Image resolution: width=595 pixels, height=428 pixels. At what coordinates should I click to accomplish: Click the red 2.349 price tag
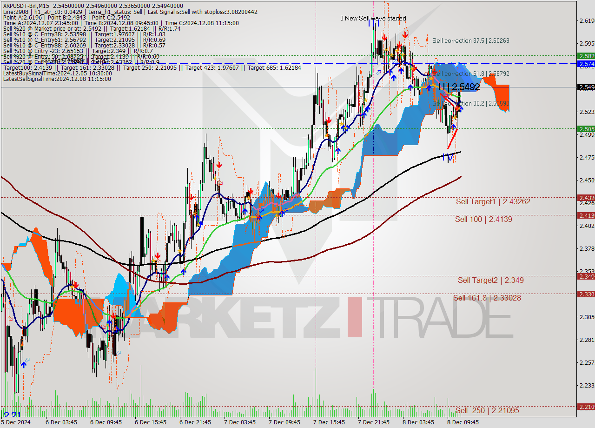point(586,276)
